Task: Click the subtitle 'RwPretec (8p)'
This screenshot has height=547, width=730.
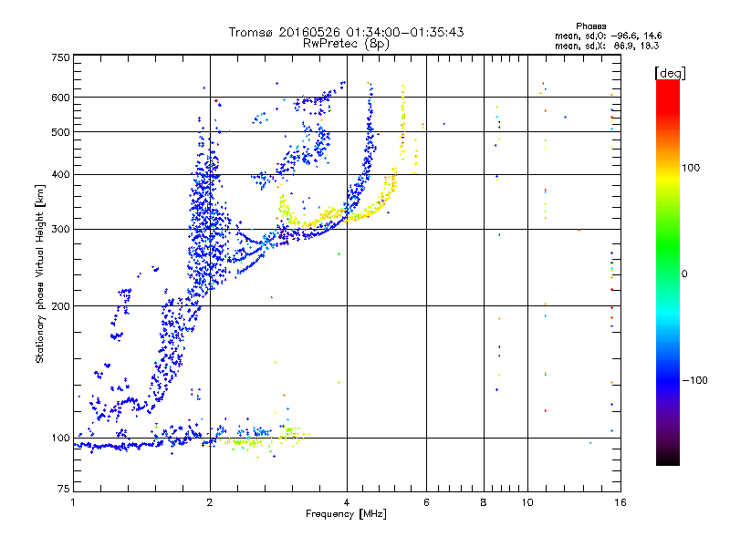Action: pyautogui.click(x=346, y=44)
